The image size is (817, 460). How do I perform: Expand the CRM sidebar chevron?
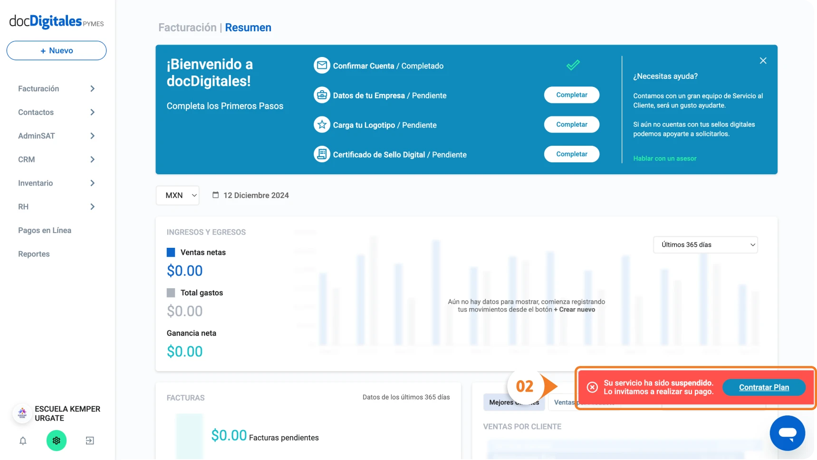pos(93,160)
